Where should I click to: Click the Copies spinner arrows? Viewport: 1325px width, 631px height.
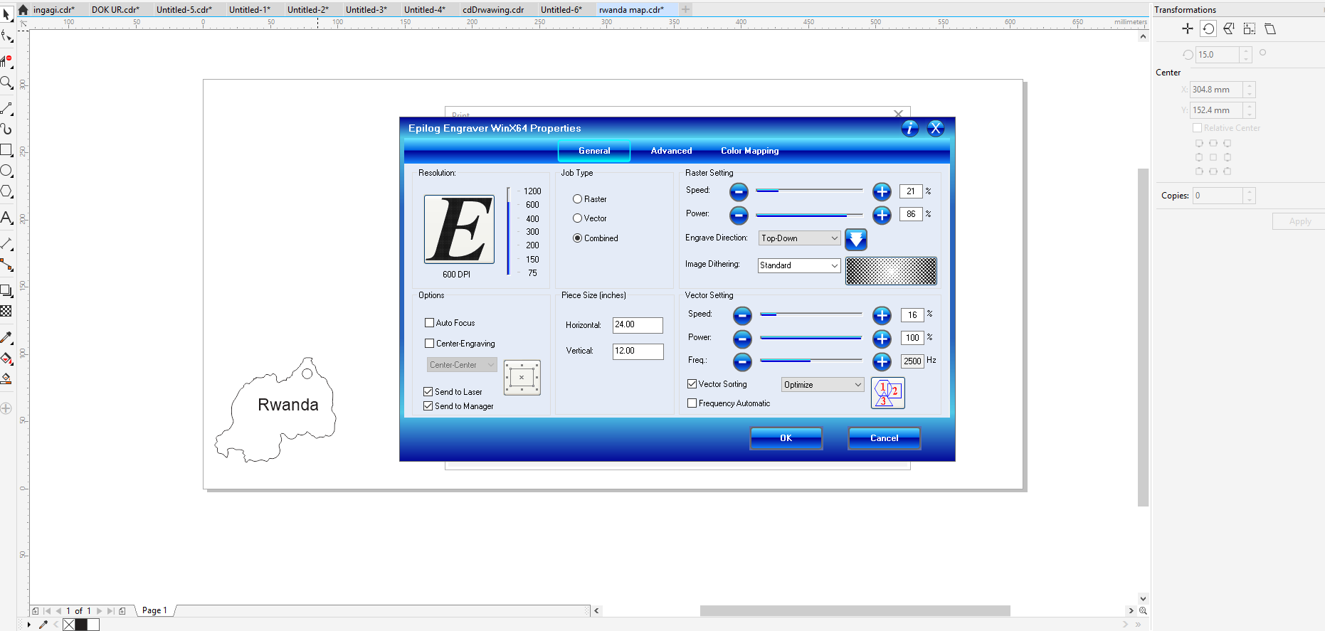(1250, 196)
